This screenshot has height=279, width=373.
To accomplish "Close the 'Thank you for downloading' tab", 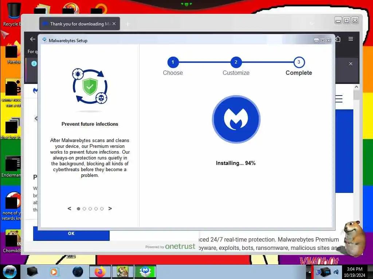I will [x=114, y=24].
